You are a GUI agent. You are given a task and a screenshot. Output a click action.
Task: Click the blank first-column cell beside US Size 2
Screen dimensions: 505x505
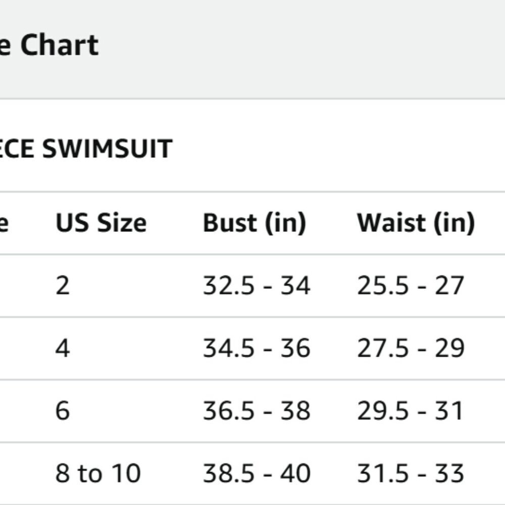click(20, 286)
